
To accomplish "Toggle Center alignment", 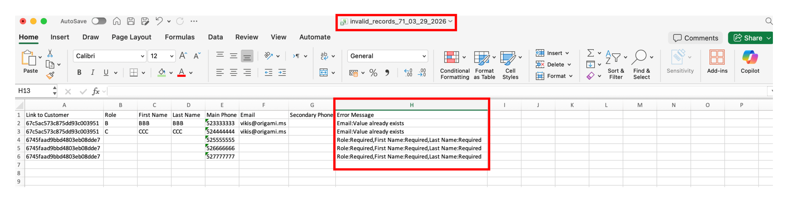I will coord(233,72).
